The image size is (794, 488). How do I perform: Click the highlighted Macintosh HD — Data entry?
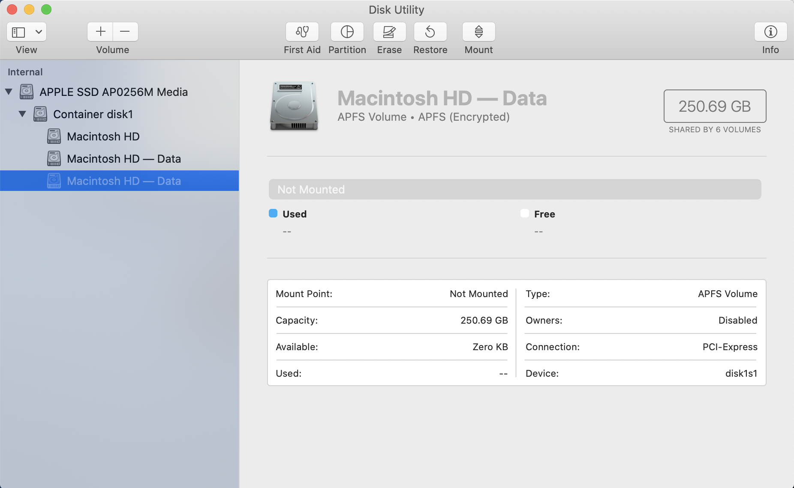pos(123,181)
